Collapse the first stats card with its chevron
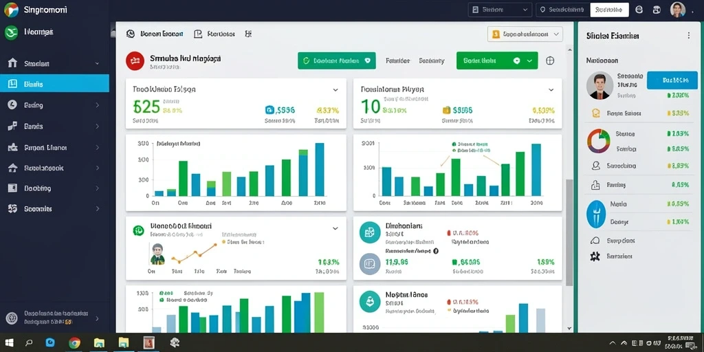Viewport: 704px width, 352px height. click(x=335, y=90)
